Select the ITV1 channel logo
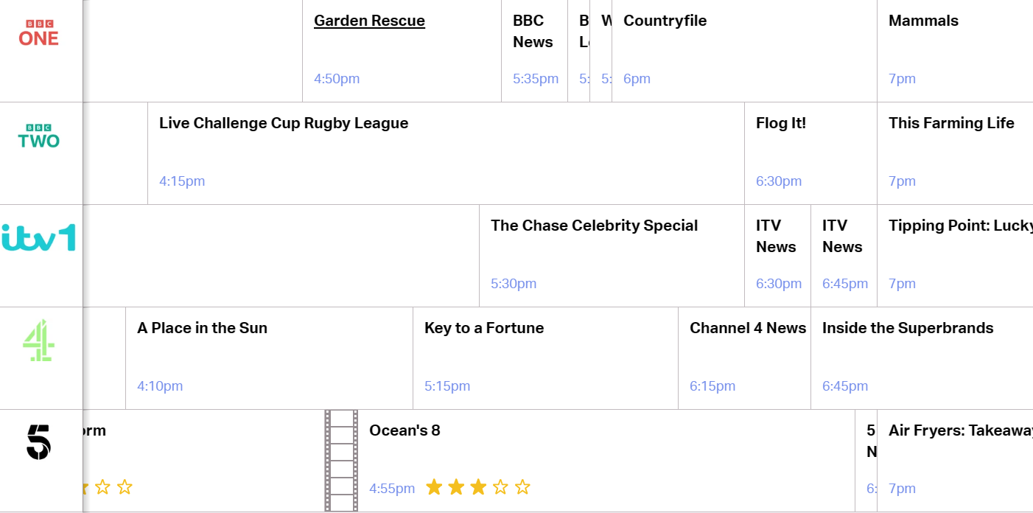Image resolution: width=1033 pixels, height=513 pixels. pyautogui.click(x=38, y=238)
